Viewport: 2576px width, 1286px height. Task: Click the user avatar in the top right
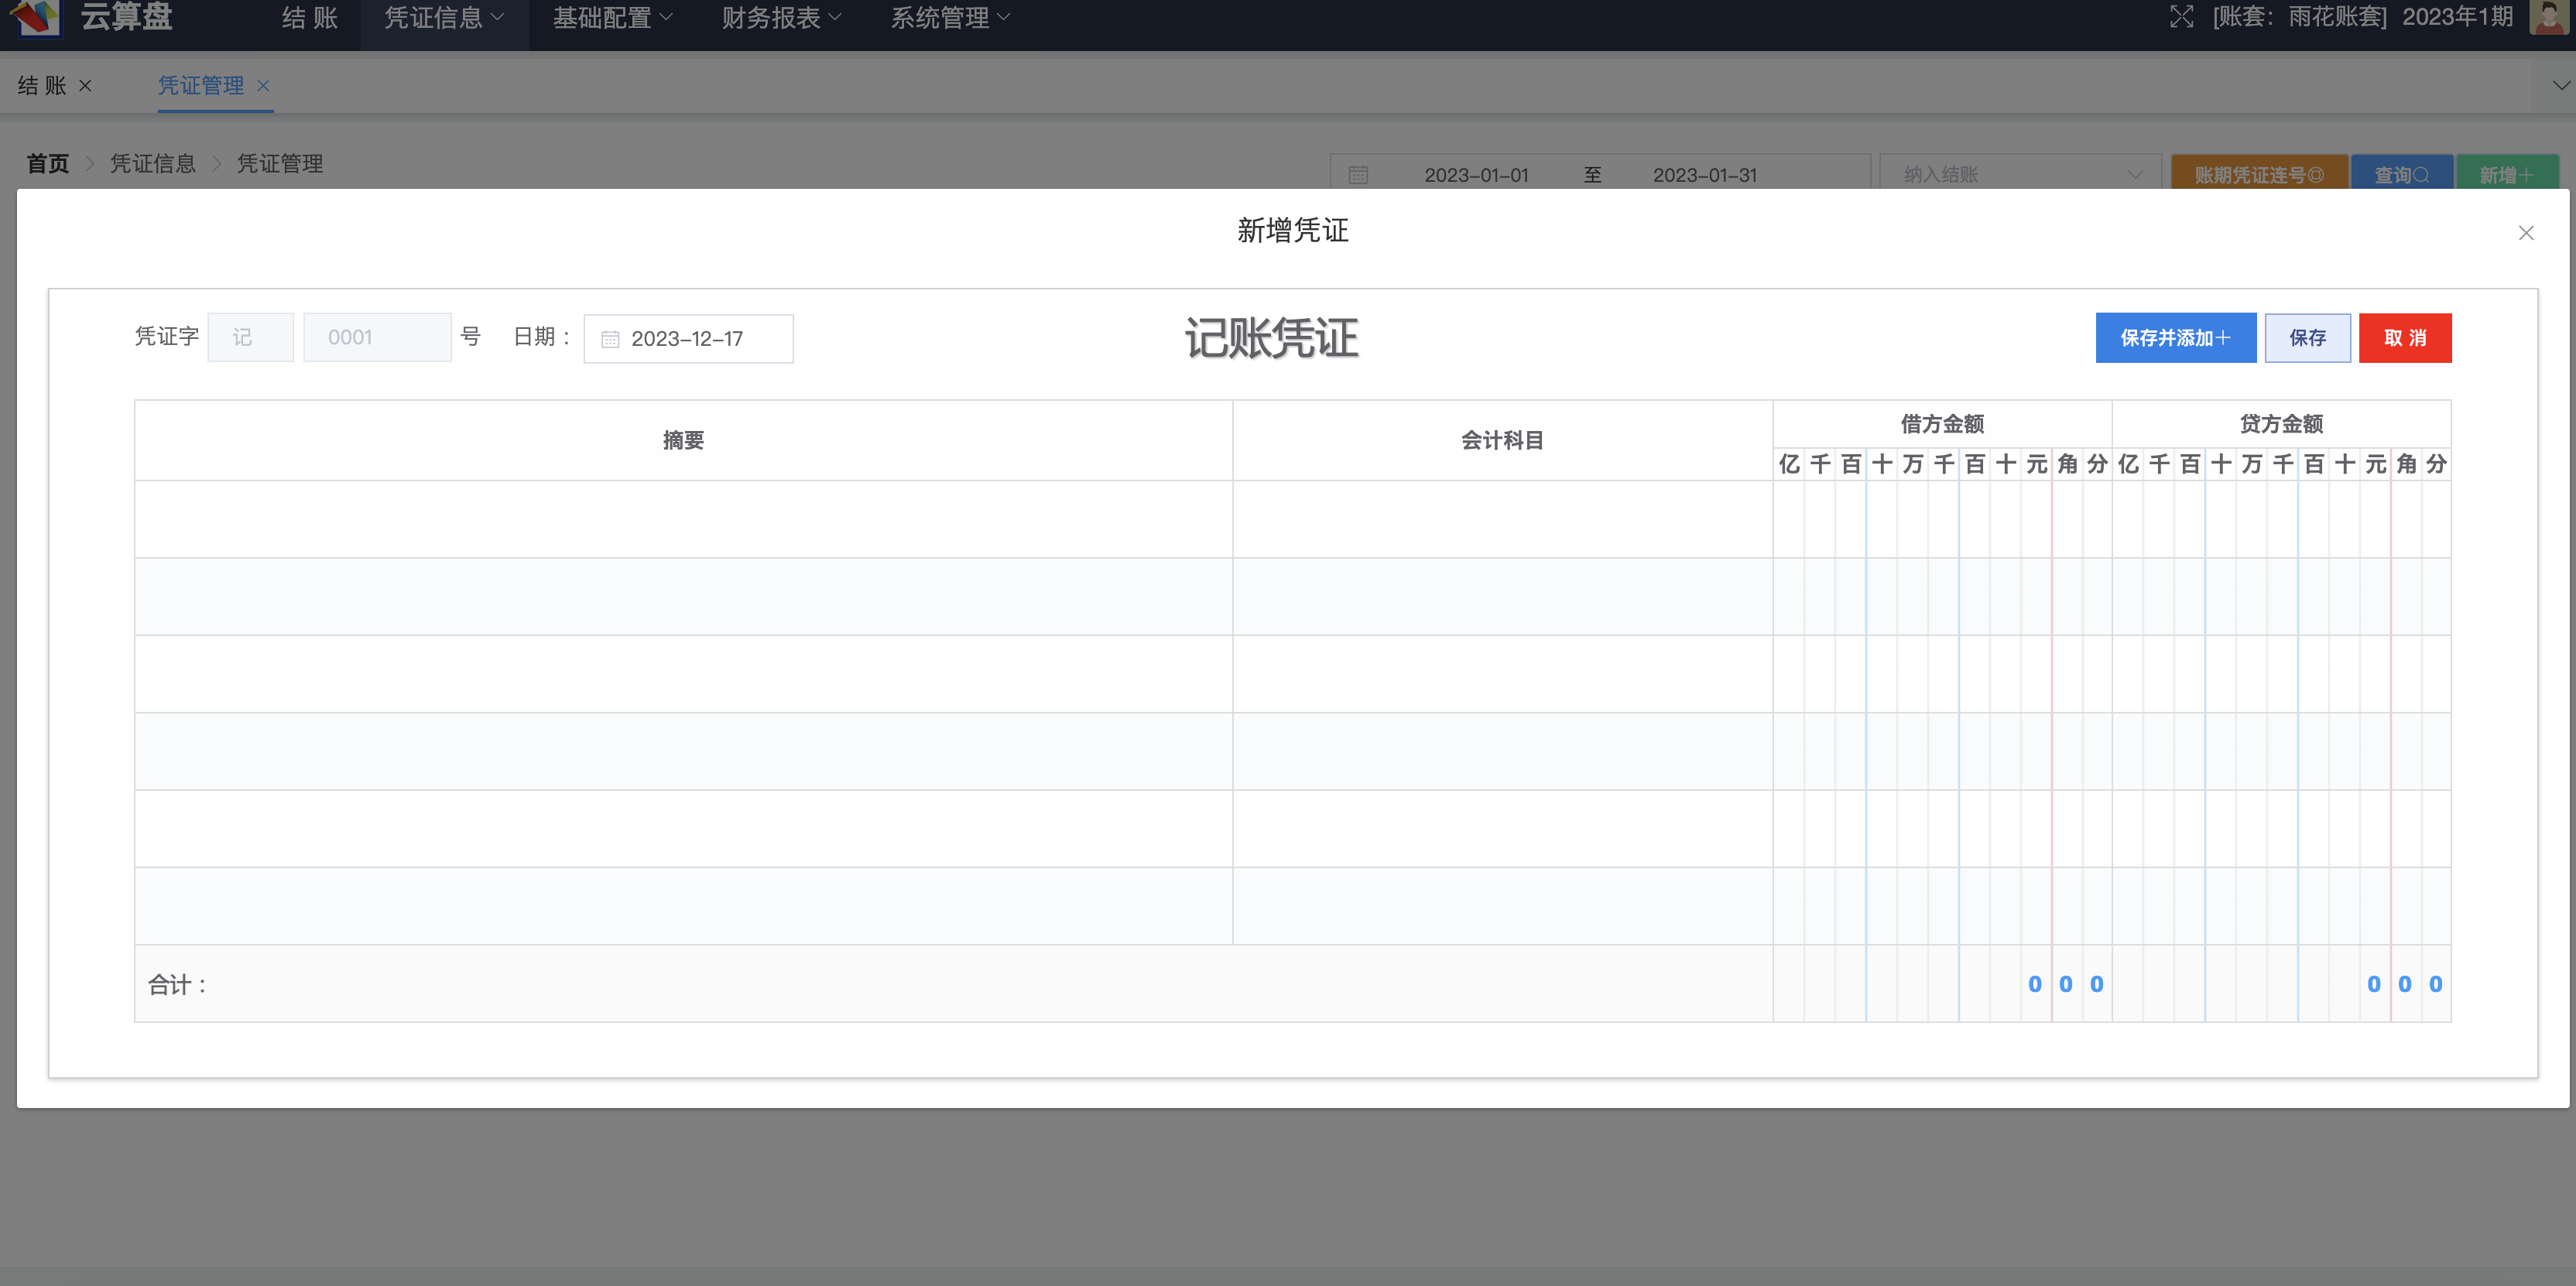tap(2547, 17)
